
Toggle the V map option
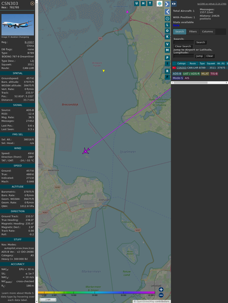(167, 44)
